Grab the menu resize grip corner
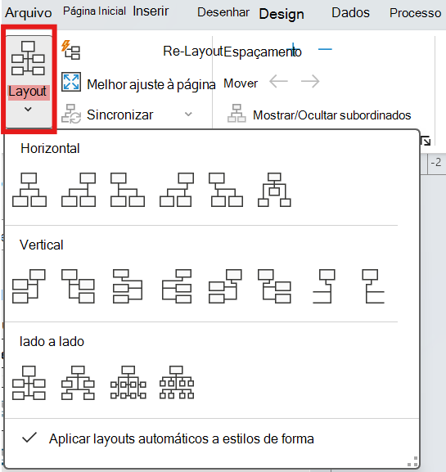 pyautogui.click(x=412, y=461)
